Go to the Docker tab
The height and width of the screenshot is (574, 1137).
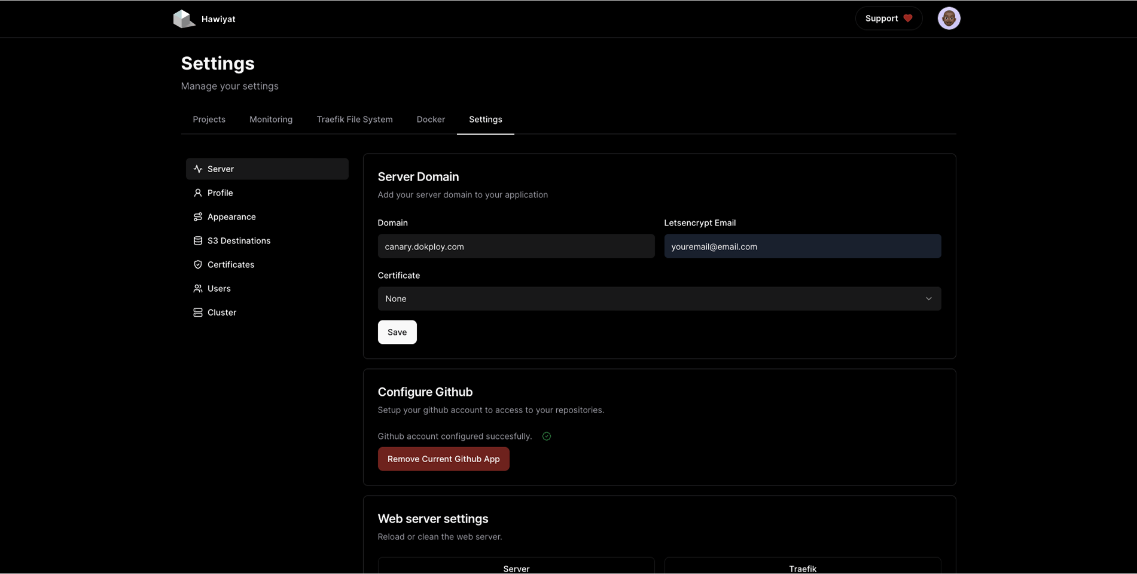pos(431,120)
